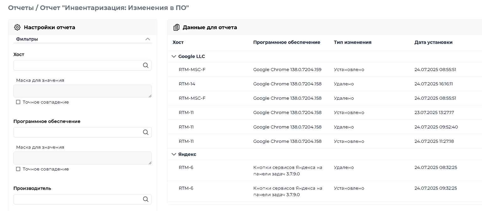Image resolution: width=482 pixels, height=211 pixels.
Task: Select the Google Chrome 138.0.7204.159 row
Action: pos(325,70)
